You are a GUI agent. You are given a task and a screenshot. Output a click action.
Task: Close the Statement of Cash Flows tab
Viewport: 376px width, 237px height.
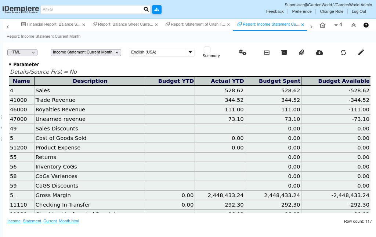(228, 25)
